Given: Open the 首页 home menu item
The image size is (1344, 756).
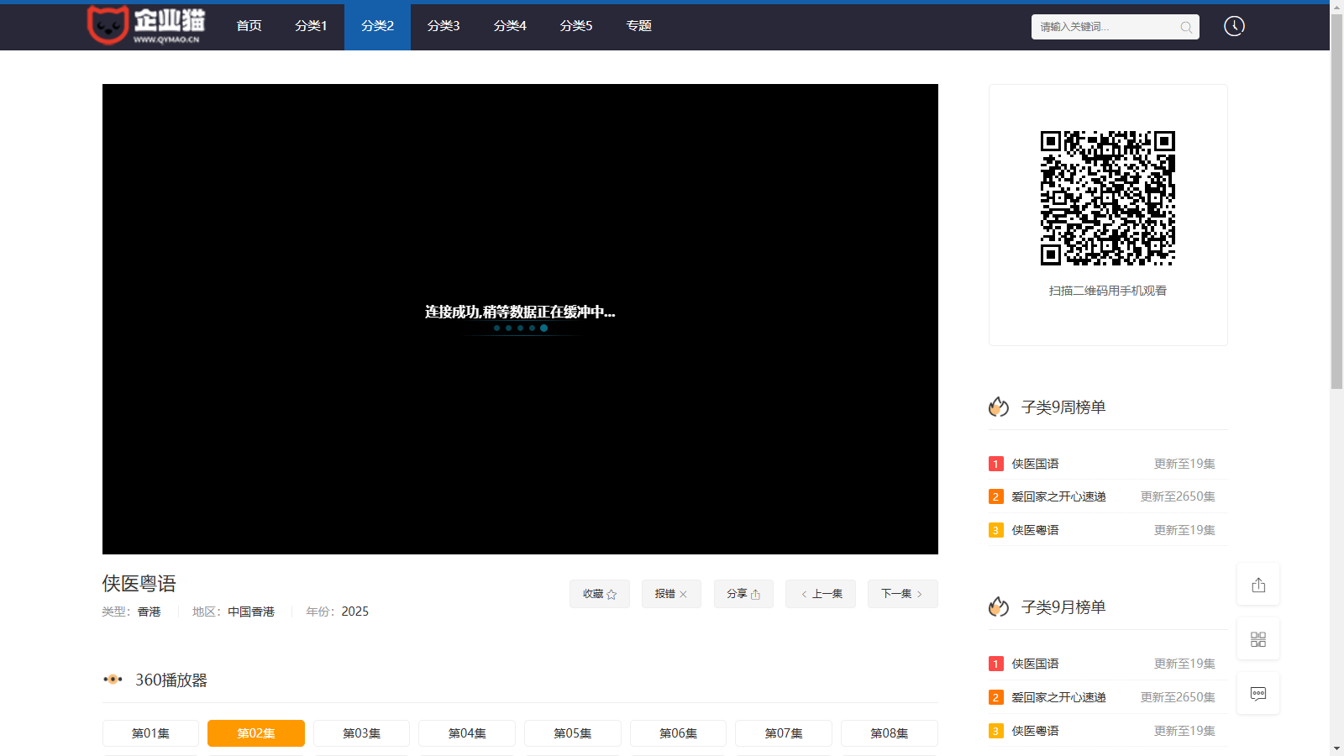Looking at the screenshot, I should (x=249, y=26).
